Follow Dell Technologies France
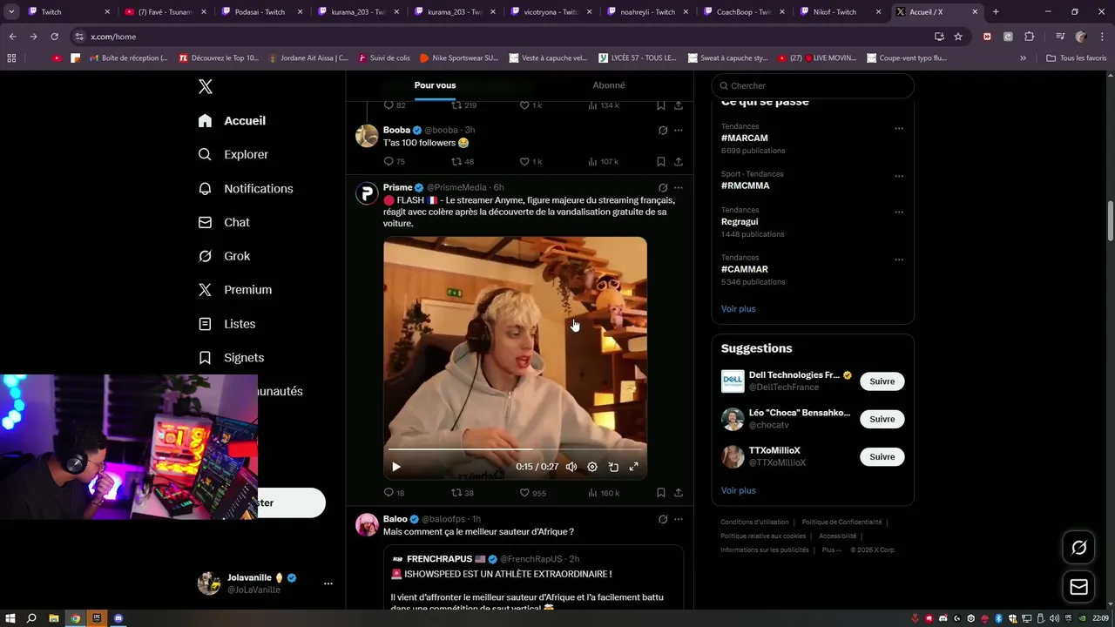1115x627 pixels. click(x=882, y=381)
